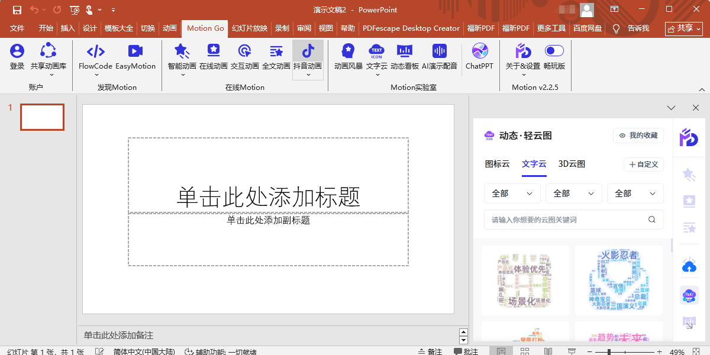Switch to 图标云 tab in panel
Viewport: 710px width, 355px height.
point(497,164)
